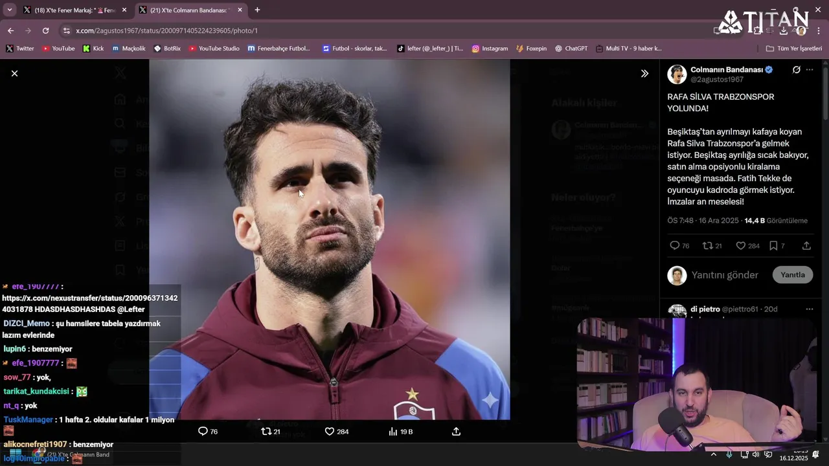The image size is (829, 466).
Task: Open the three-dot menu on Colmanın Bandanası tweet
Action: pyautogui.click(x=810, y=70)
